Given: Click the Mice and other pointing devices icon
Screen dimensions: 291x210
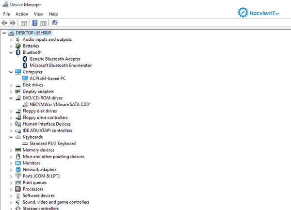Looking at the screenshot, I should click(18, 157).
